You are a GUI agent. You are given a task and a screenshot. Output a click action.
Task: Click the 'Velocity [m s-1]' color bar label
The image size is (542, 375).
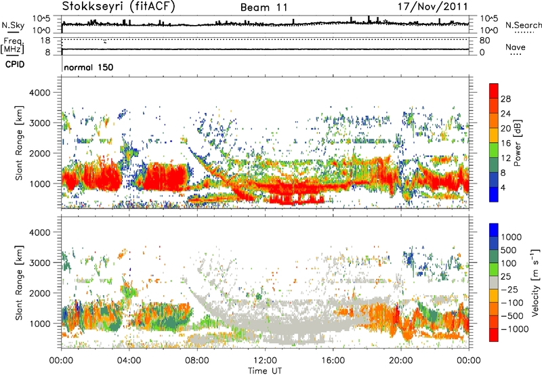click(x=535, y=282)
